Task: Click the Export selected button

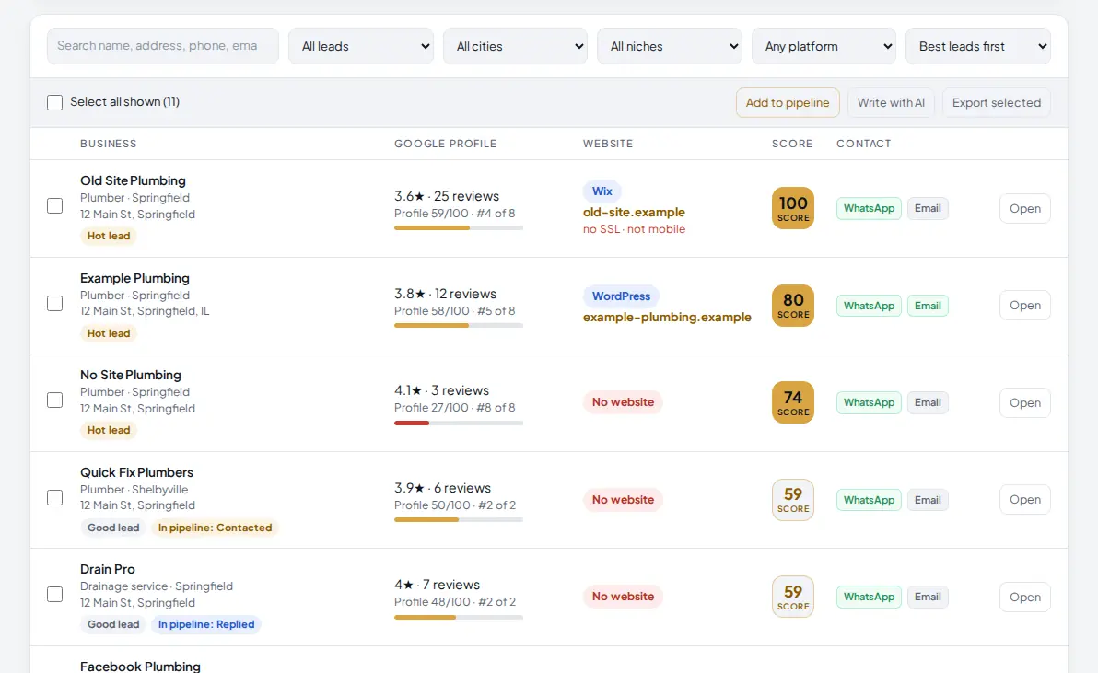Action: pos(997,103)
